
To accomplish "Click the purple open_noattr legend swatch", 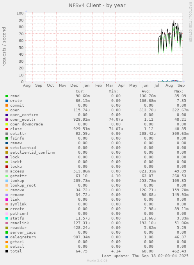I will click(7, 120).
